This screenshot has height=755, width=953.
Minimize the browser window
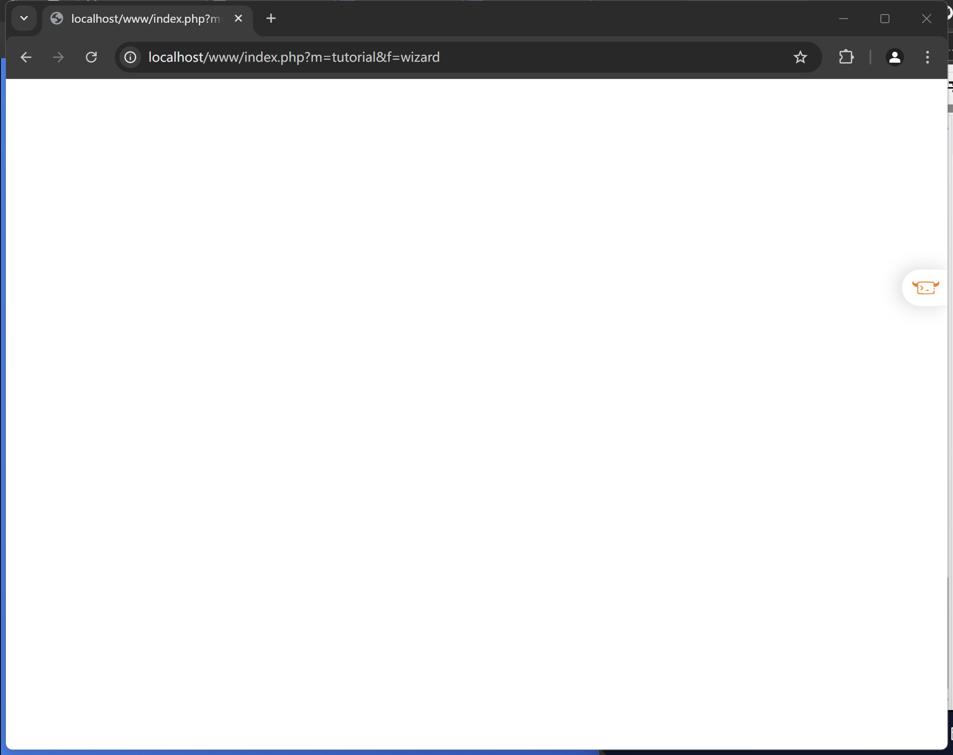tap(843, 19)
